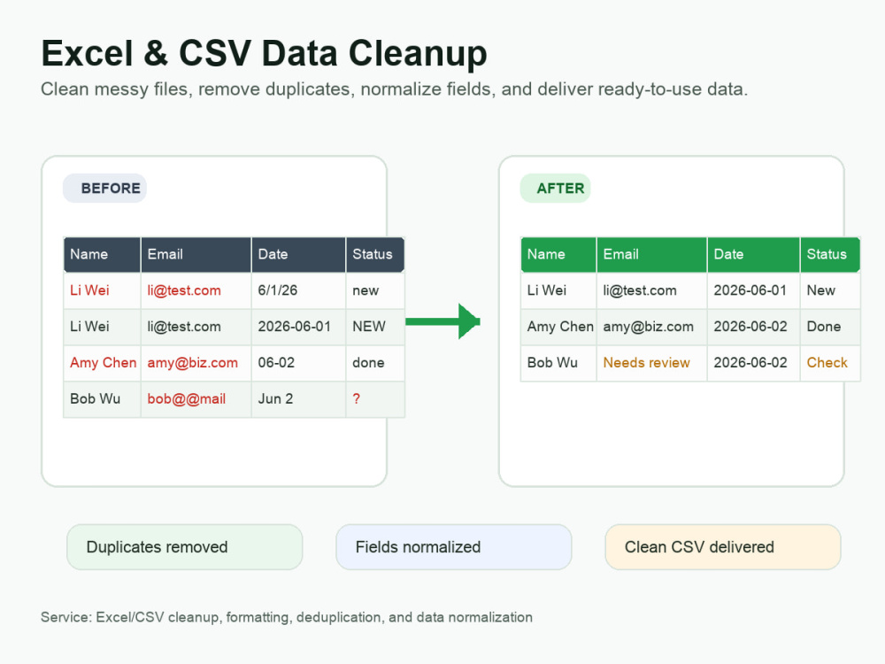Click the invalid "bob@@mail" email cell
Viewport: 885px width, 664px height.
coord(196,399)
